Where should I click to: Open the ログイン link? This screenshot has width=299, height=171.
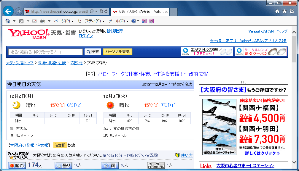[86, 36]
